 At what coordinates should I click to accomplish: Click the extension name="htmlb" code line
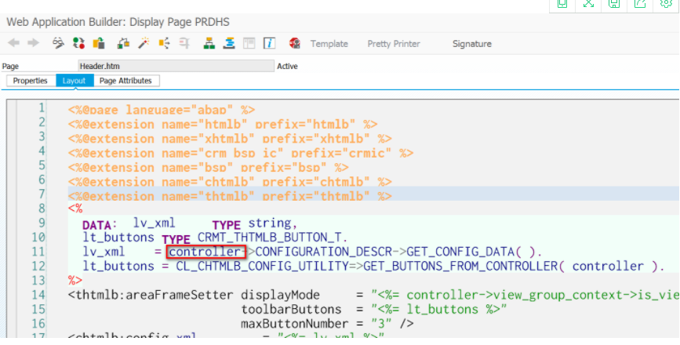pyautogui.click(x=223, y=125)
